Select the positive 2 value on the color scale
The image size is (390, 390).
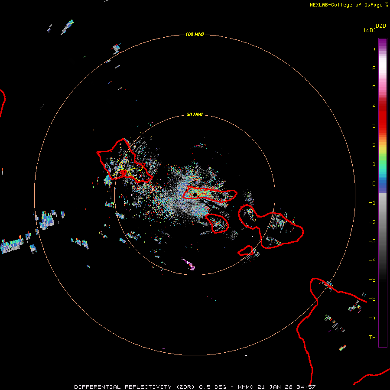coord(374,145)
